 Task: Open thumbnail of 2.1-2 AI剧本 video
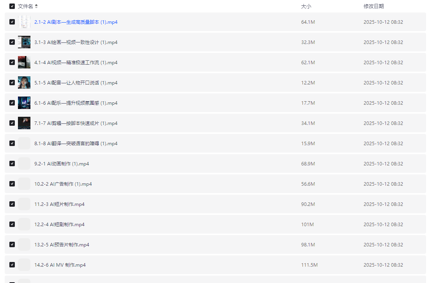24,22
